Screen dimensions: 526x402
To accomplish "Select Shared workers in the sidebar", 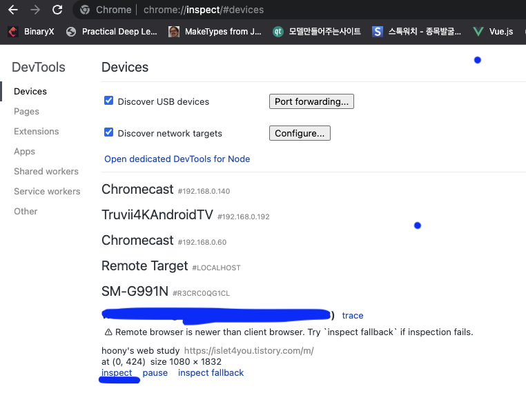I will pos(46,172).
